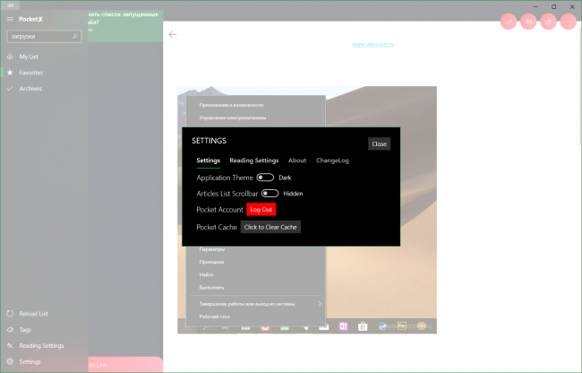Click the Favorites star icon
582x373 pixels.
10,73
